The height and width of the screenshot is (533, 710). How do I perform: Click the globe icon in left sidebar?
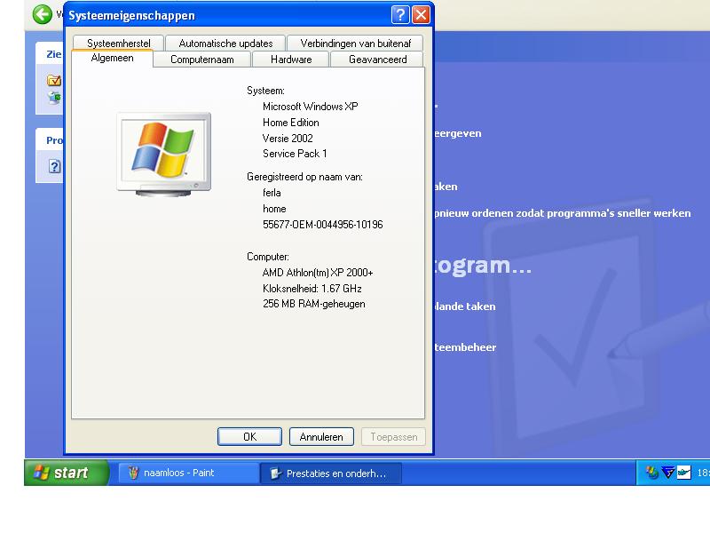click(x=54, y=97)
